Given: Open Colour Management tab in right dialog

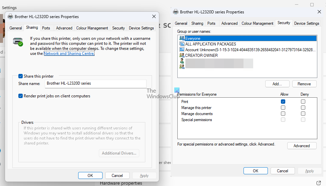Looking at the screenshot, I should (258, 23).
